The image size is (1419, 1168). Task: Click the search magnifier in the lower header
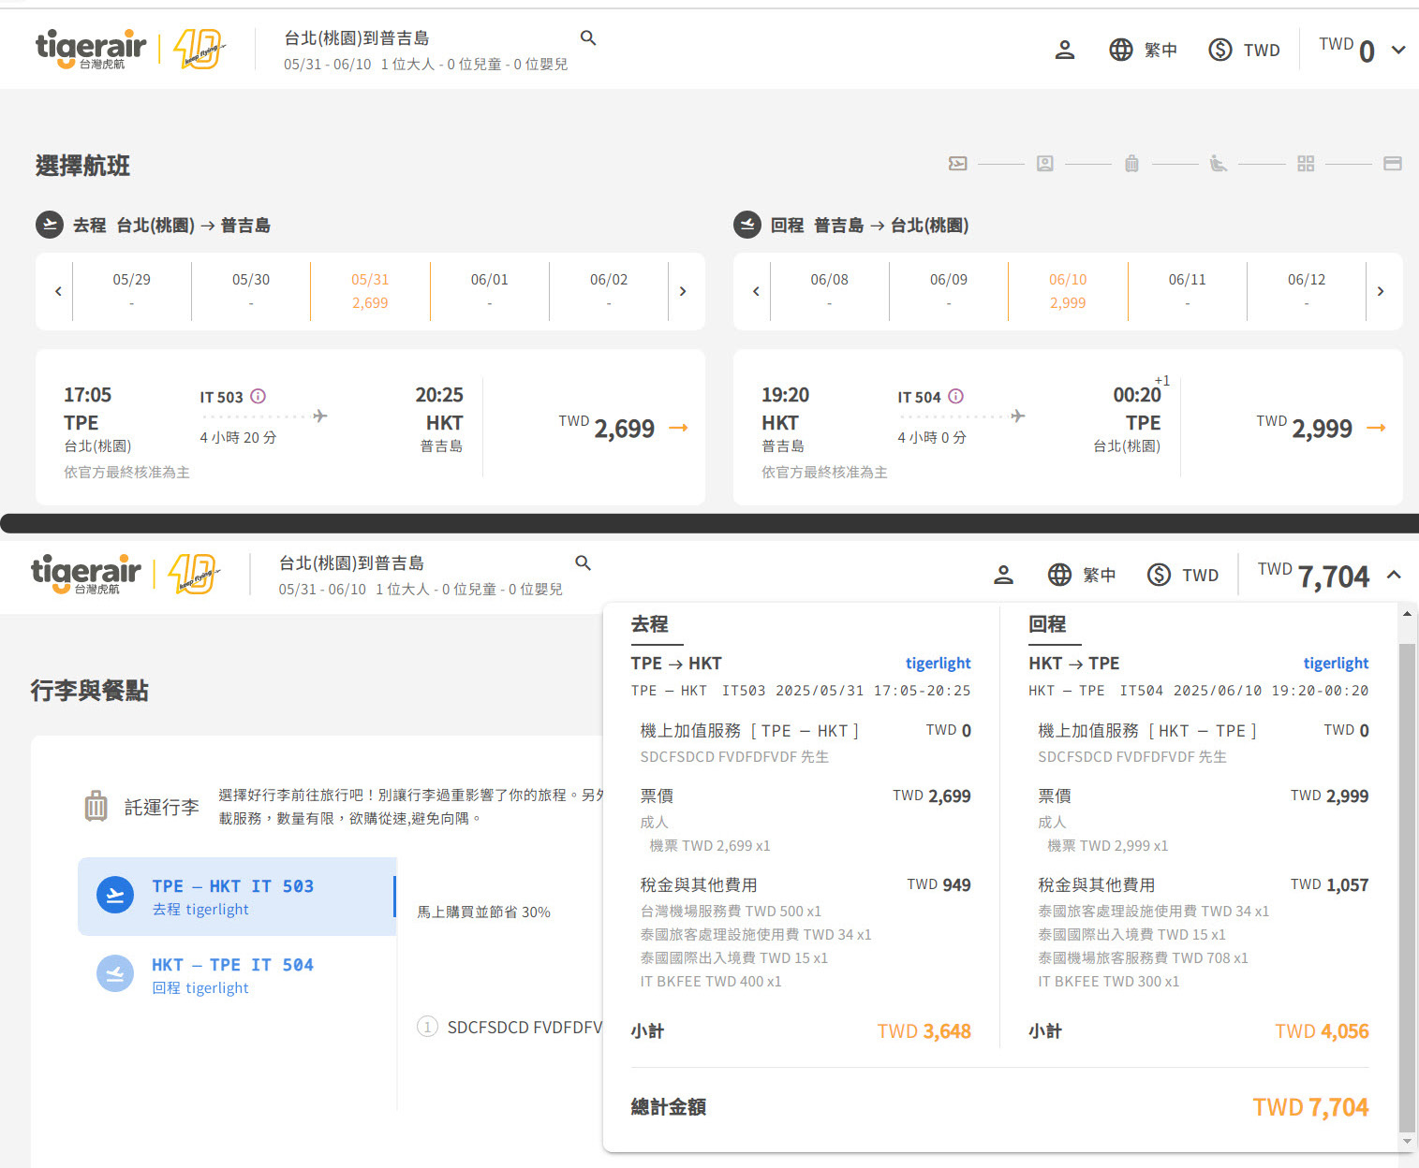click(x=583, y=562)
